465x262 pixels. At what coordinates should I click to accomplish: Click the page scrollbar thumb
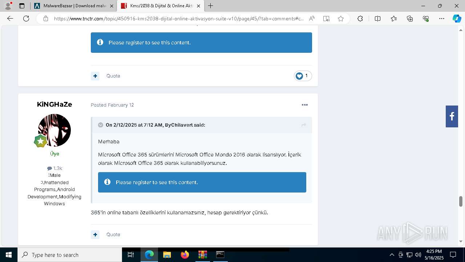click(x=461, y=201)
